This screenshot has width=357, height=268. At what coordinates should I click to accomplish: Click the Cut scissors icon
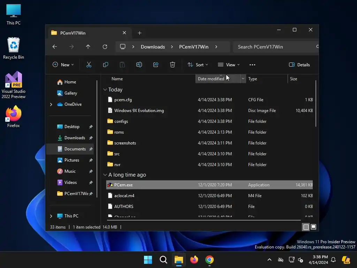89,65
